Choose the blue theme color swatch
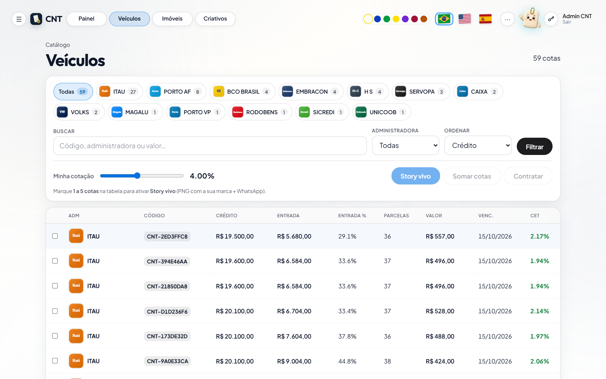 point(377,19)
